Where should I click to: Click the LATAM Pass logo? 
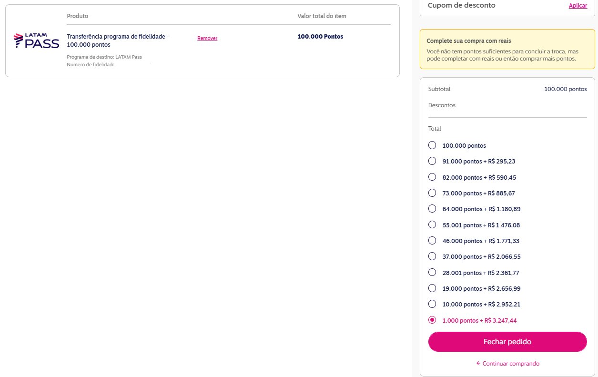click(x=36, y=41)
